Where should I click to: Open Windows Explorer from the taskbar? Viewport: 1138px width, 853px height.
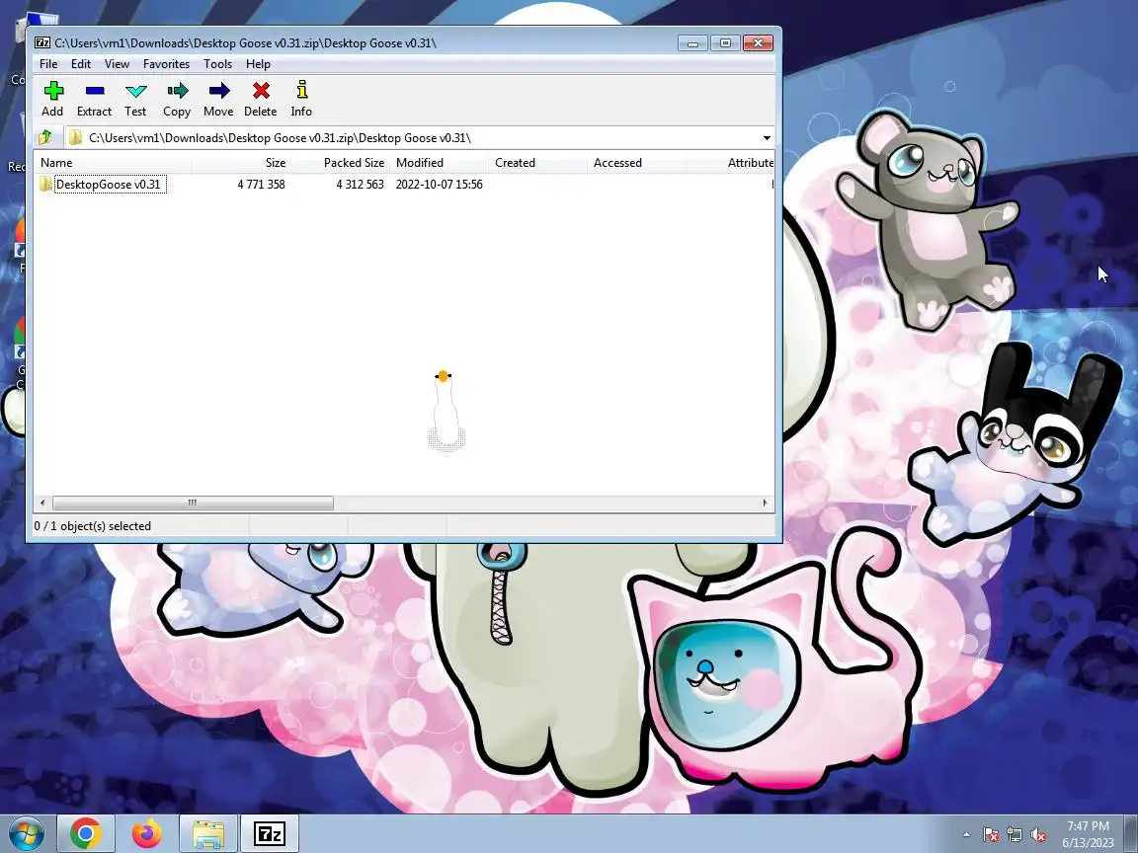pos(208,834)
